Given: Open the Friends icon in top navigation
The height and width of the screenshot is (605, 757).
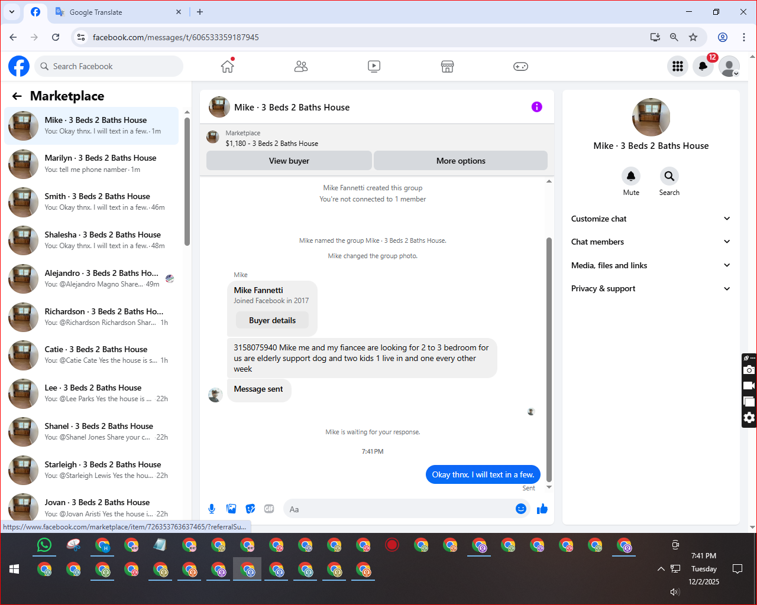Looking at the screenshot, I should [x=301, y=66].
